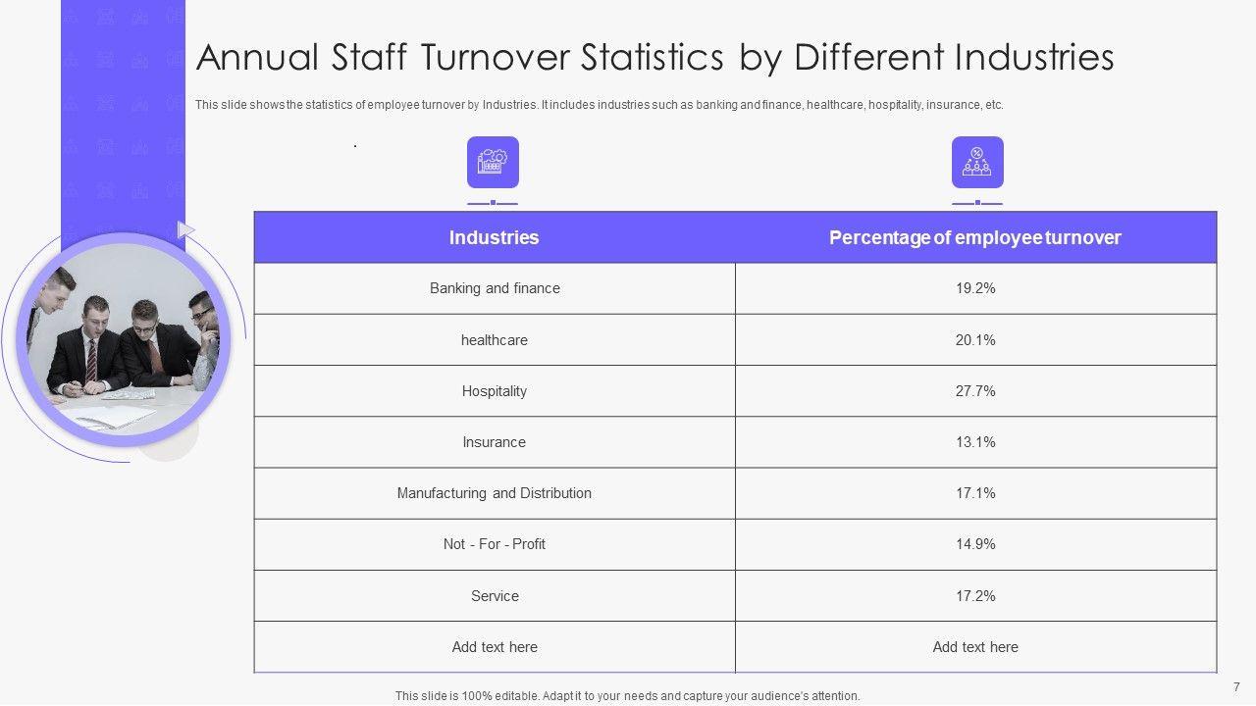The image size is (1256, 706).
Task: Click the slide title about Annual Staff Turnover
Action: [x=655, y=58]
